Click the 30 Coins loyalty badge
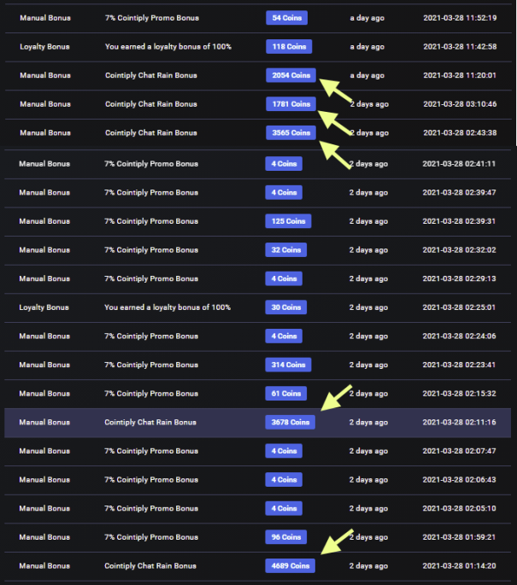This screenshot has height=585, width=517. coord(286,307)
